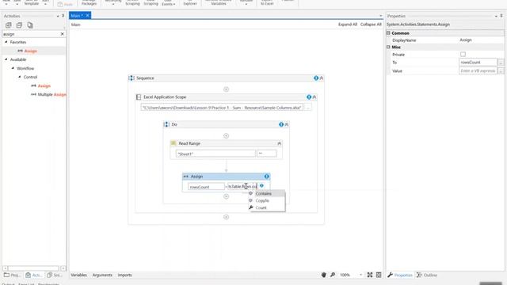This screenshot has height=285, width=507.
Task: Select Assign activity under Control
Action: click(x=44, y=86)
